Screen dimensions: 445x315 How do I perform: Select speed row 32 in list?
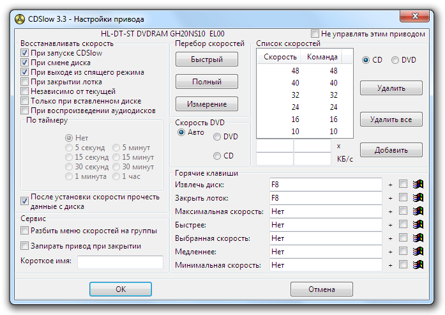click(305, 95)
